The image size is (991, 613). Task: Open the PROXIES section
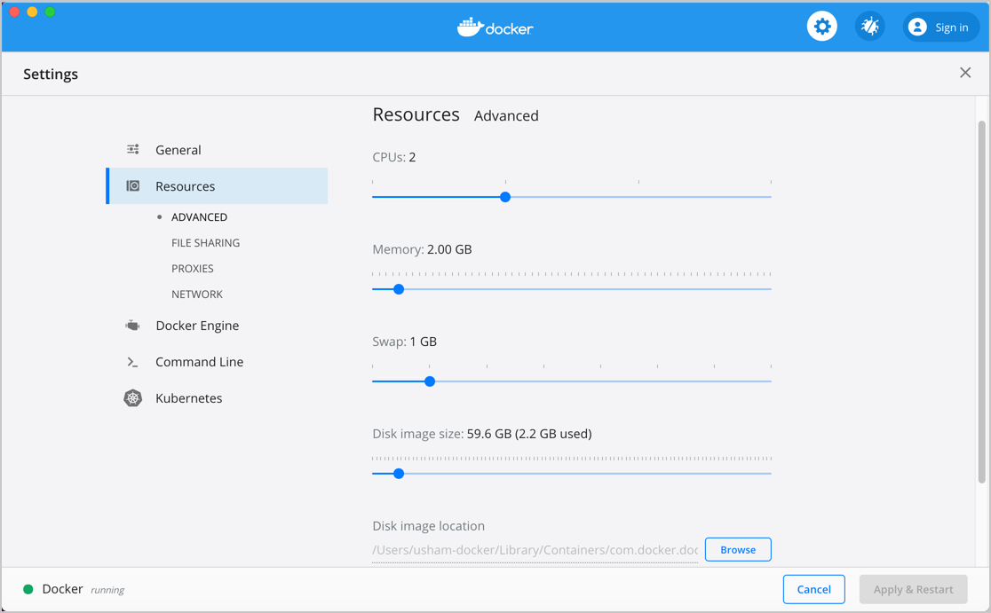[x=192, y=268]
